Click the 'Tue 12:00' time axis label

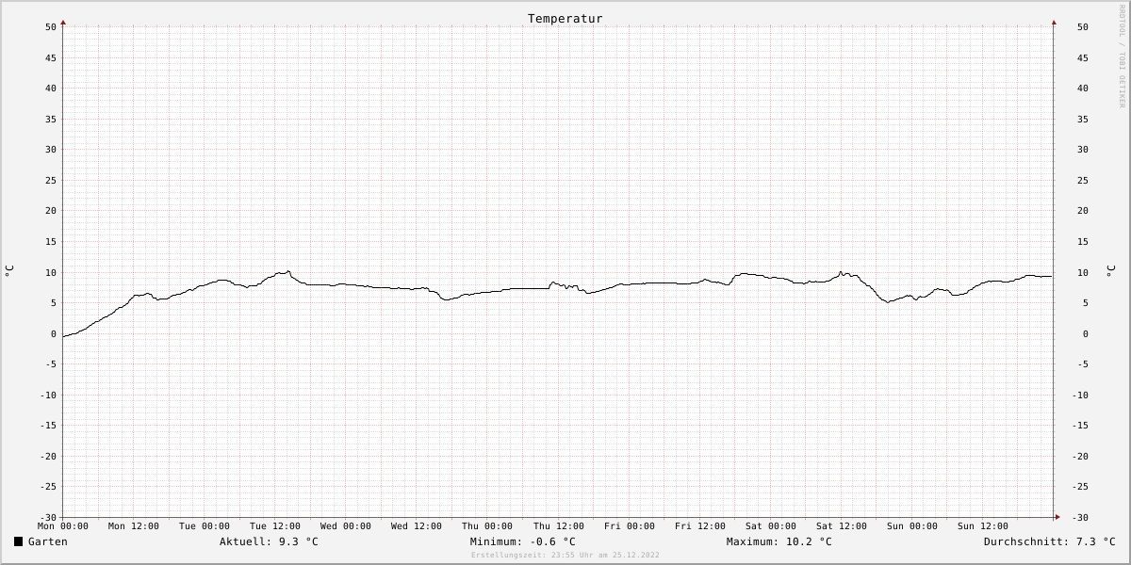point(275,526)
